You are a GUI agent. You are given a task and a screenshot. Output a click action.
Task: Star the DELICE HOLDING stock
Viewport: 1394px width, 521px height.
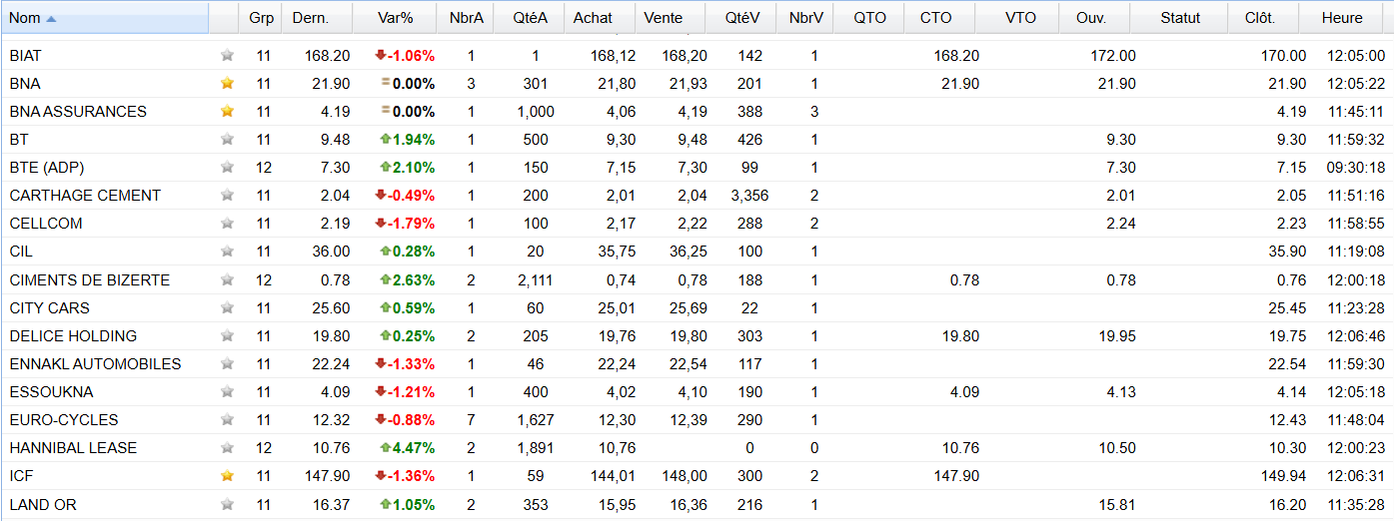coord(227,336)
